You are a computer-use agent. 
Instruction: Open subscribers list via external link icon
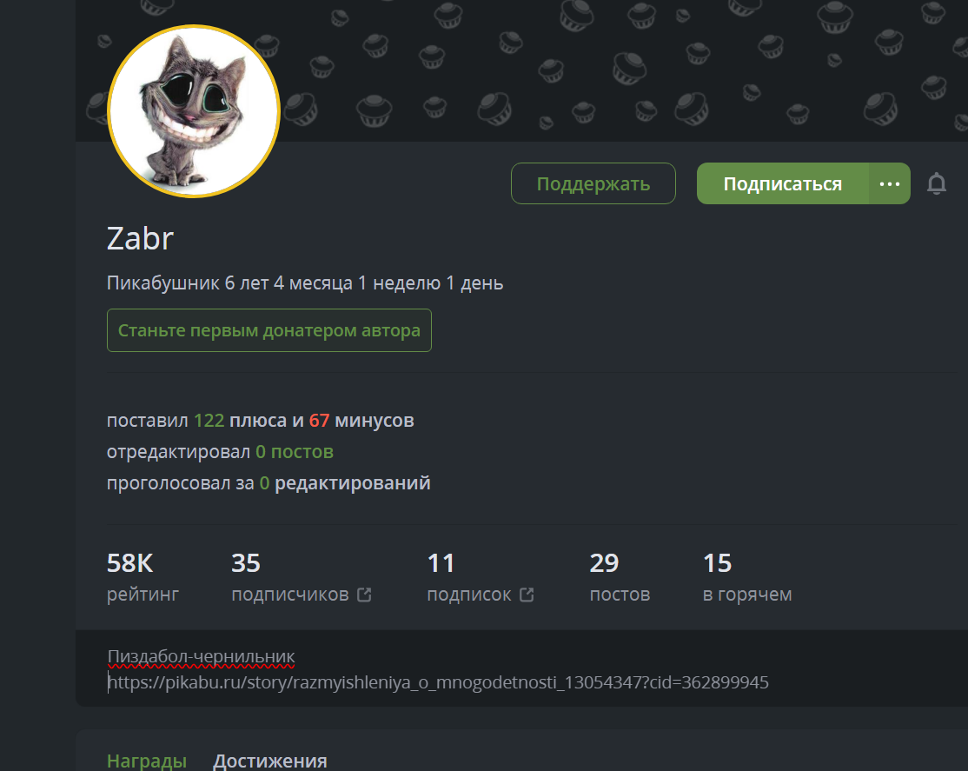tap(364, 595)
